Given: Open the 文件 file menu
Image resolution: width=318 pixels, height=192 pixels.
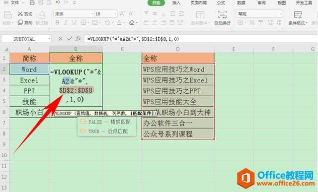Looking at the screenshot, I should coord(14,2).
